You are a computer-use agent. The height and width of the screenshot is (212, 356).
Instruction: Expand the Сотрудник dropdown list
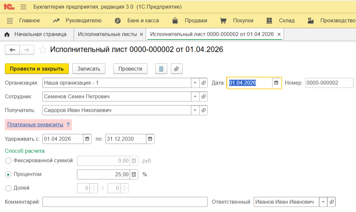(x=195, y=97)
